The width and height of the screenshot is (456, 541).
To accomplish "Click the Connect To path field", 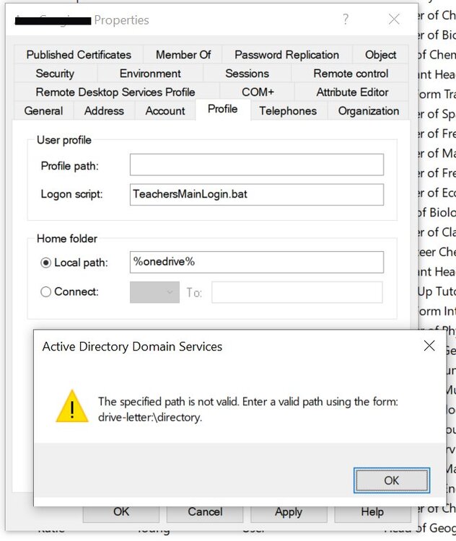I will click(x=297, y=292).
